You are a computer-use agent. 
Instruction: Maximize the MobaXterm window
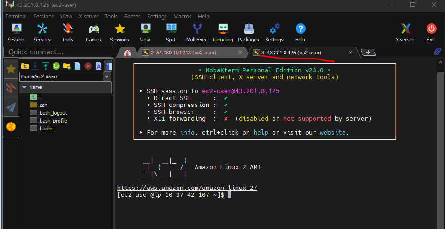coord(413,5)
